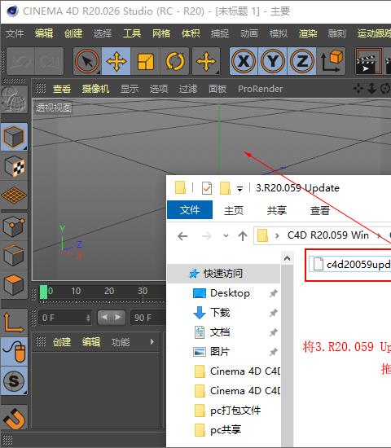Open quick access toolbar customize dropdown
The width and height of the screenshot is (391, 448).
click(239, 188)
